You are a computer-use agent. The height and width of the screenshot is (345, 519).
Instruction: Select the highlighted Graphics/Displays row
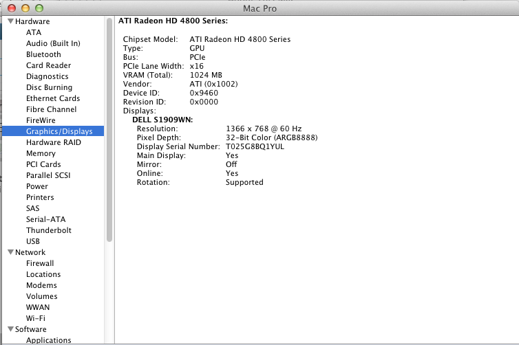[x=53, y=131]
